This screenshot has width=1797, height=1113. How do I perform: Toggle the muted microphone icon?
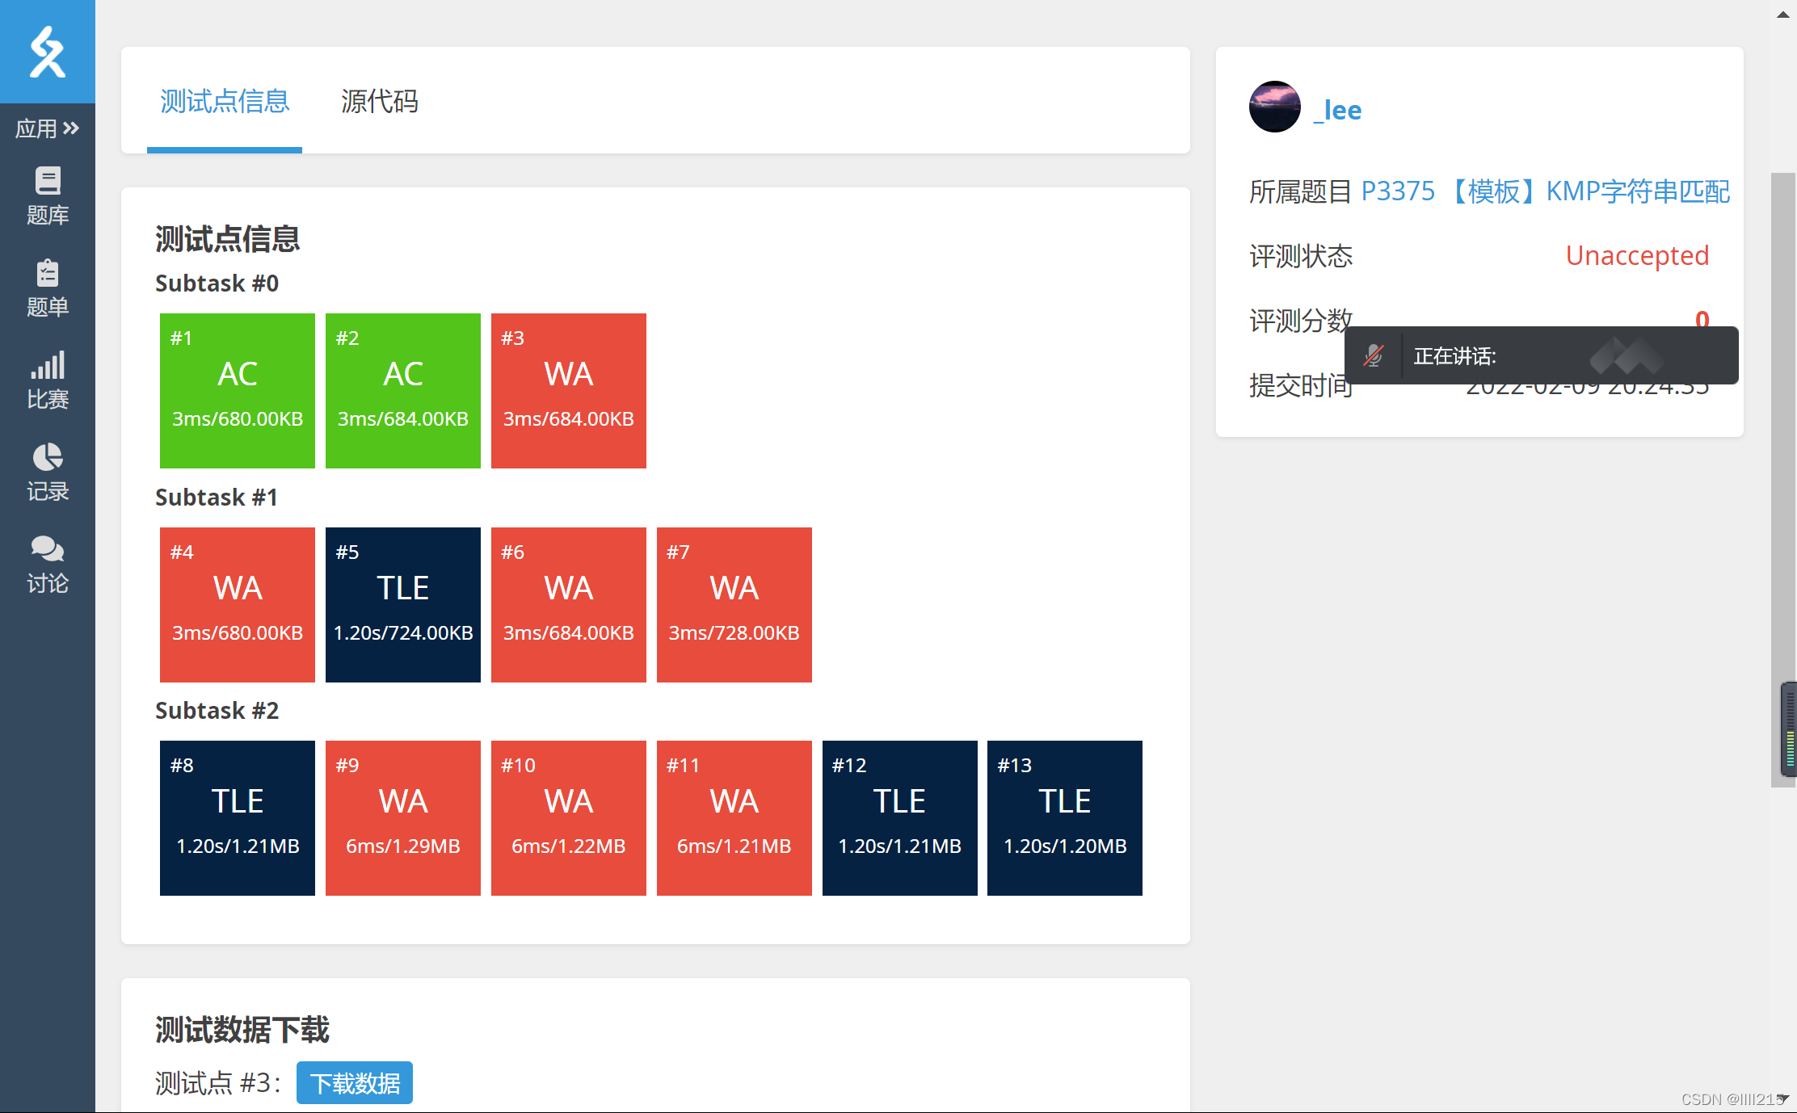click(1374, 355)
